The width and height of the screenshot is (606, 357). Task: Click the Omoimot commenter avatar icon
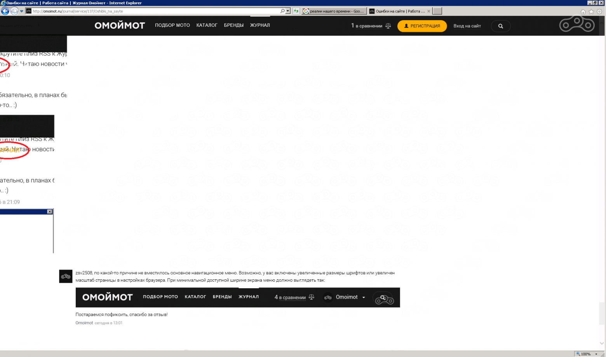(x=66, y=276)
